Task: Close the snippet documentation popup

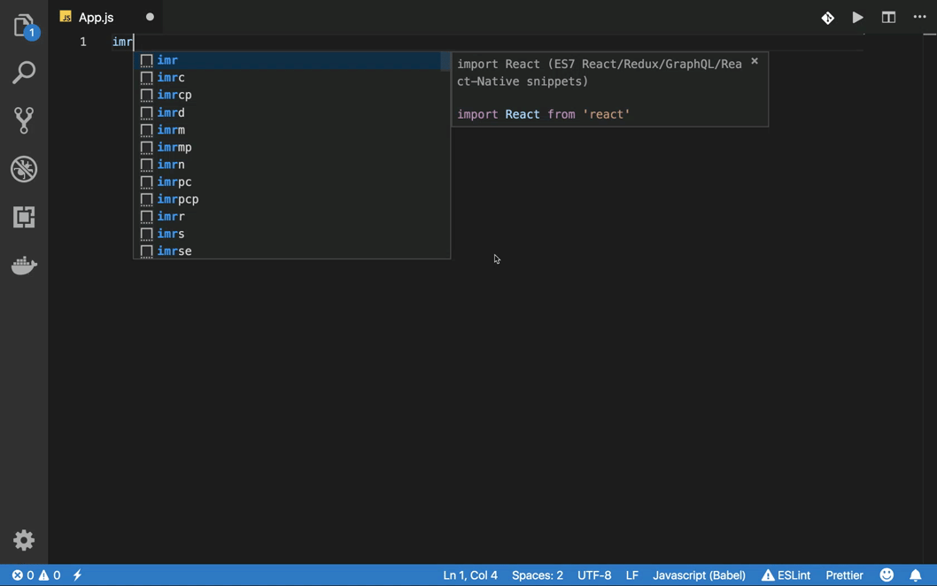Action: [x=755, y=61]
